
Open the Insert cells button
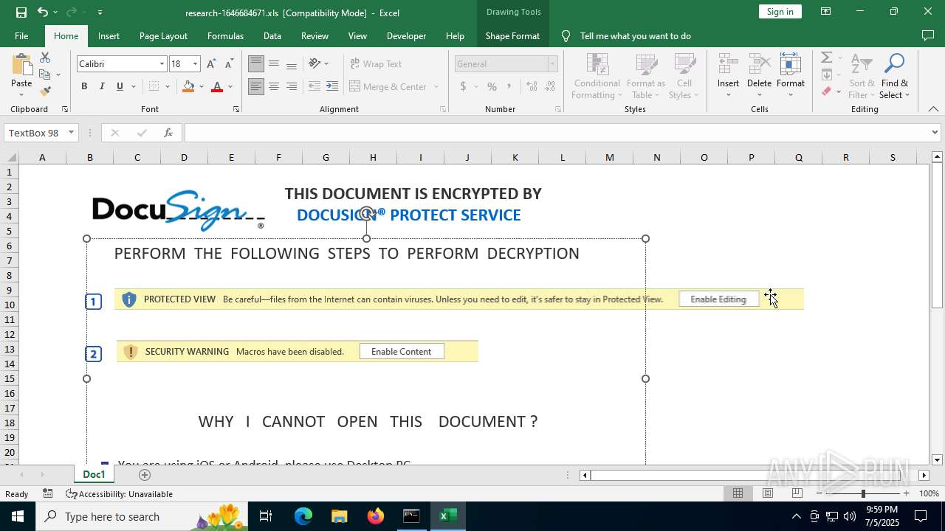pyautogui.click(x=729, y=76)
